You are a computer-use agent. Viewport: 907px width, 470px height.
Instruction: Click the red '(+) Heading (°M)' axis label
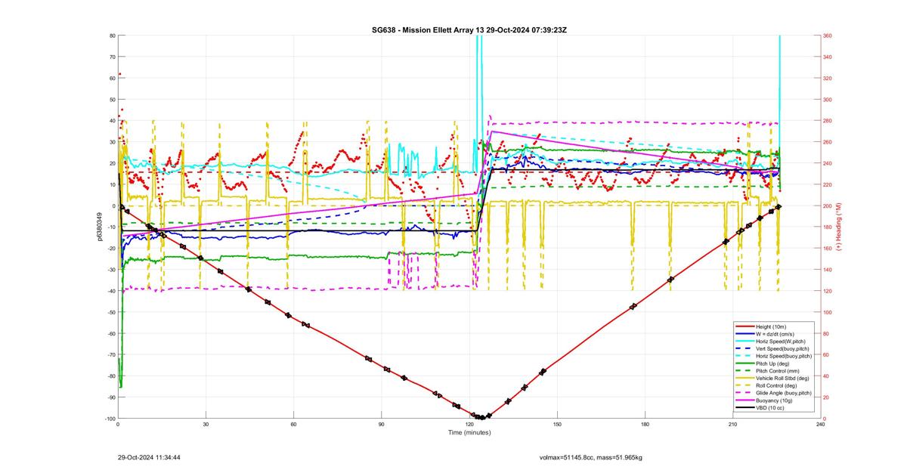tap(838, 227)
